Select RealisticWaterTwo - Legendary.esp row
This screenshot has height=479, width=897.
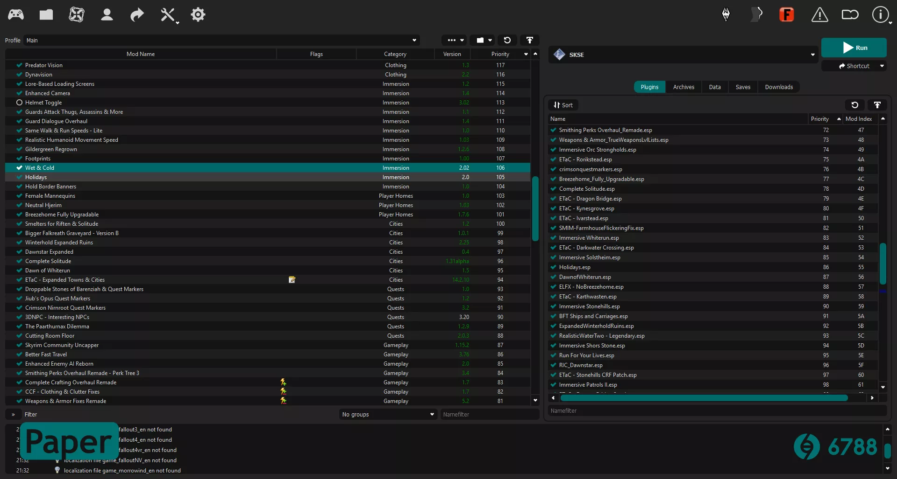point(713,336)
